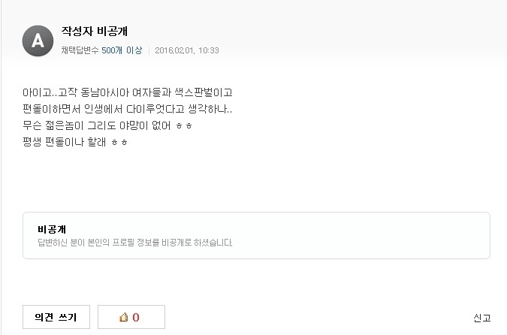Click the post date 2016.02.01
Screen dimensions: 507x335
[174, 50]
